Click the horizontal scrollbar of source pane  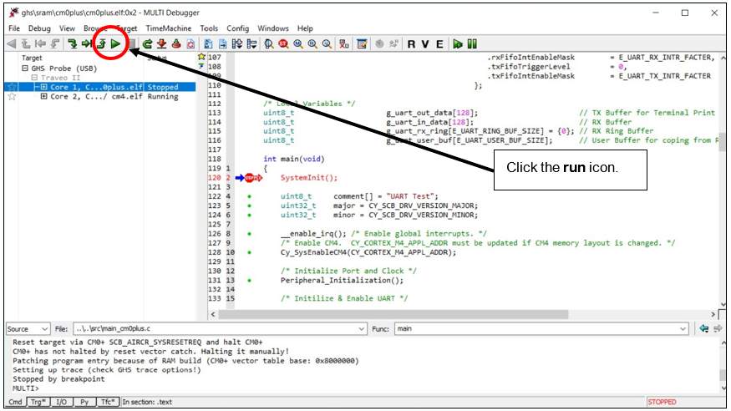click(x=393, y=315)
